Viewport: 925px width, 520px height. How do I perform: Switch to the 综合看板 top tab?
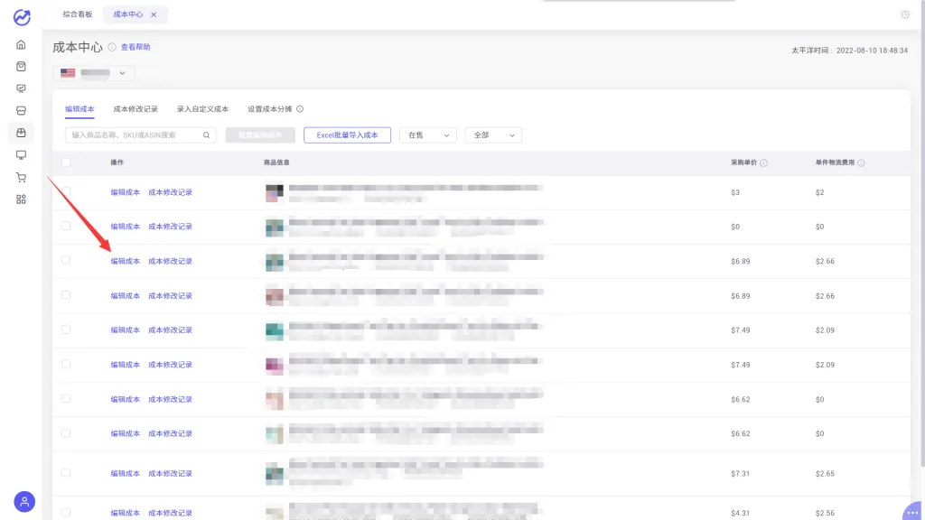click(x=78, y=14)
